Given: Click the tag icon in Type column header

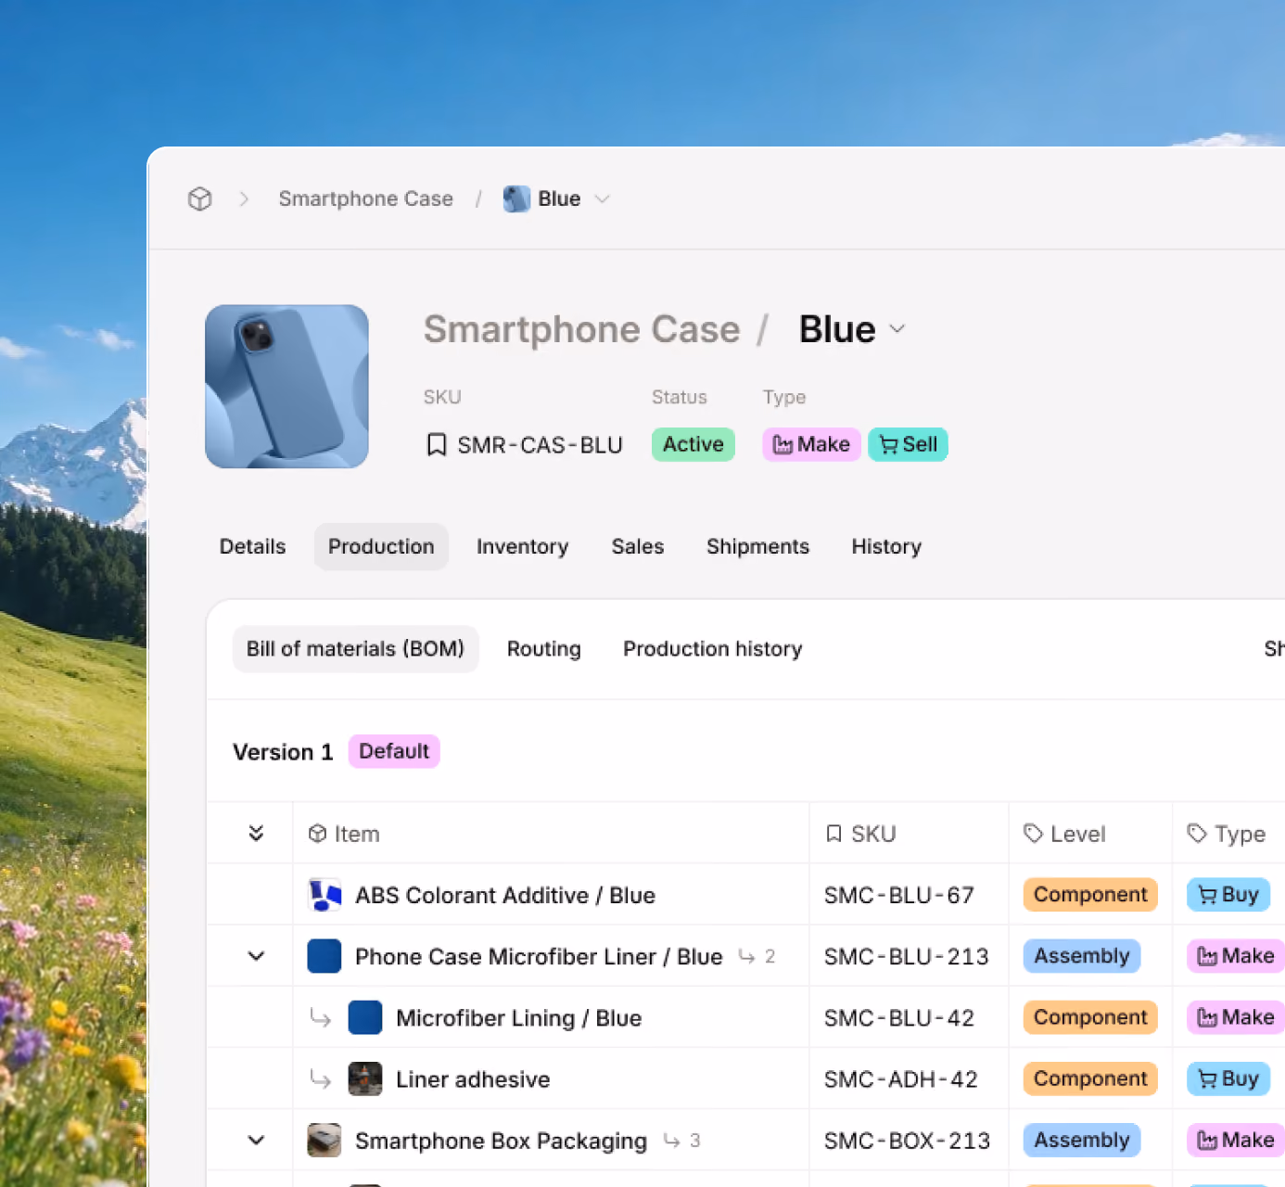Looking at the screenshot, I should click(1198, 834).
